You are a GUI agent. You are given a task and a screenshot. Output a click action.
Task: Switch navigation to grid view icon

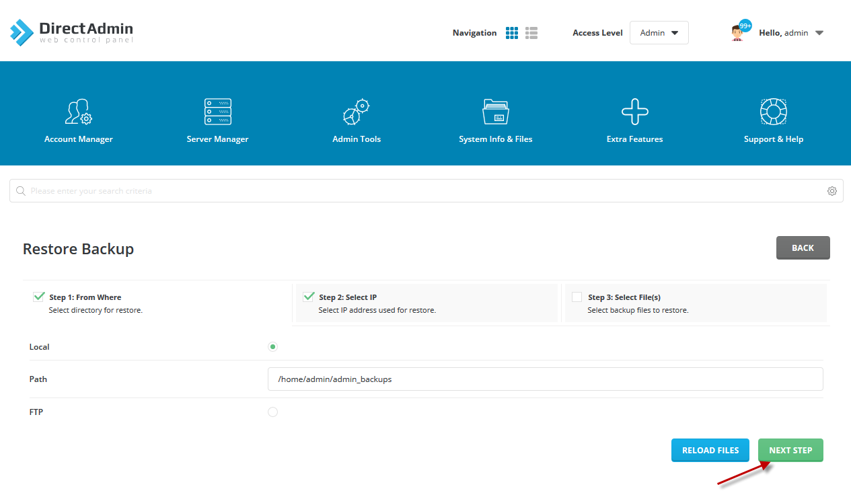coord(512,33)
